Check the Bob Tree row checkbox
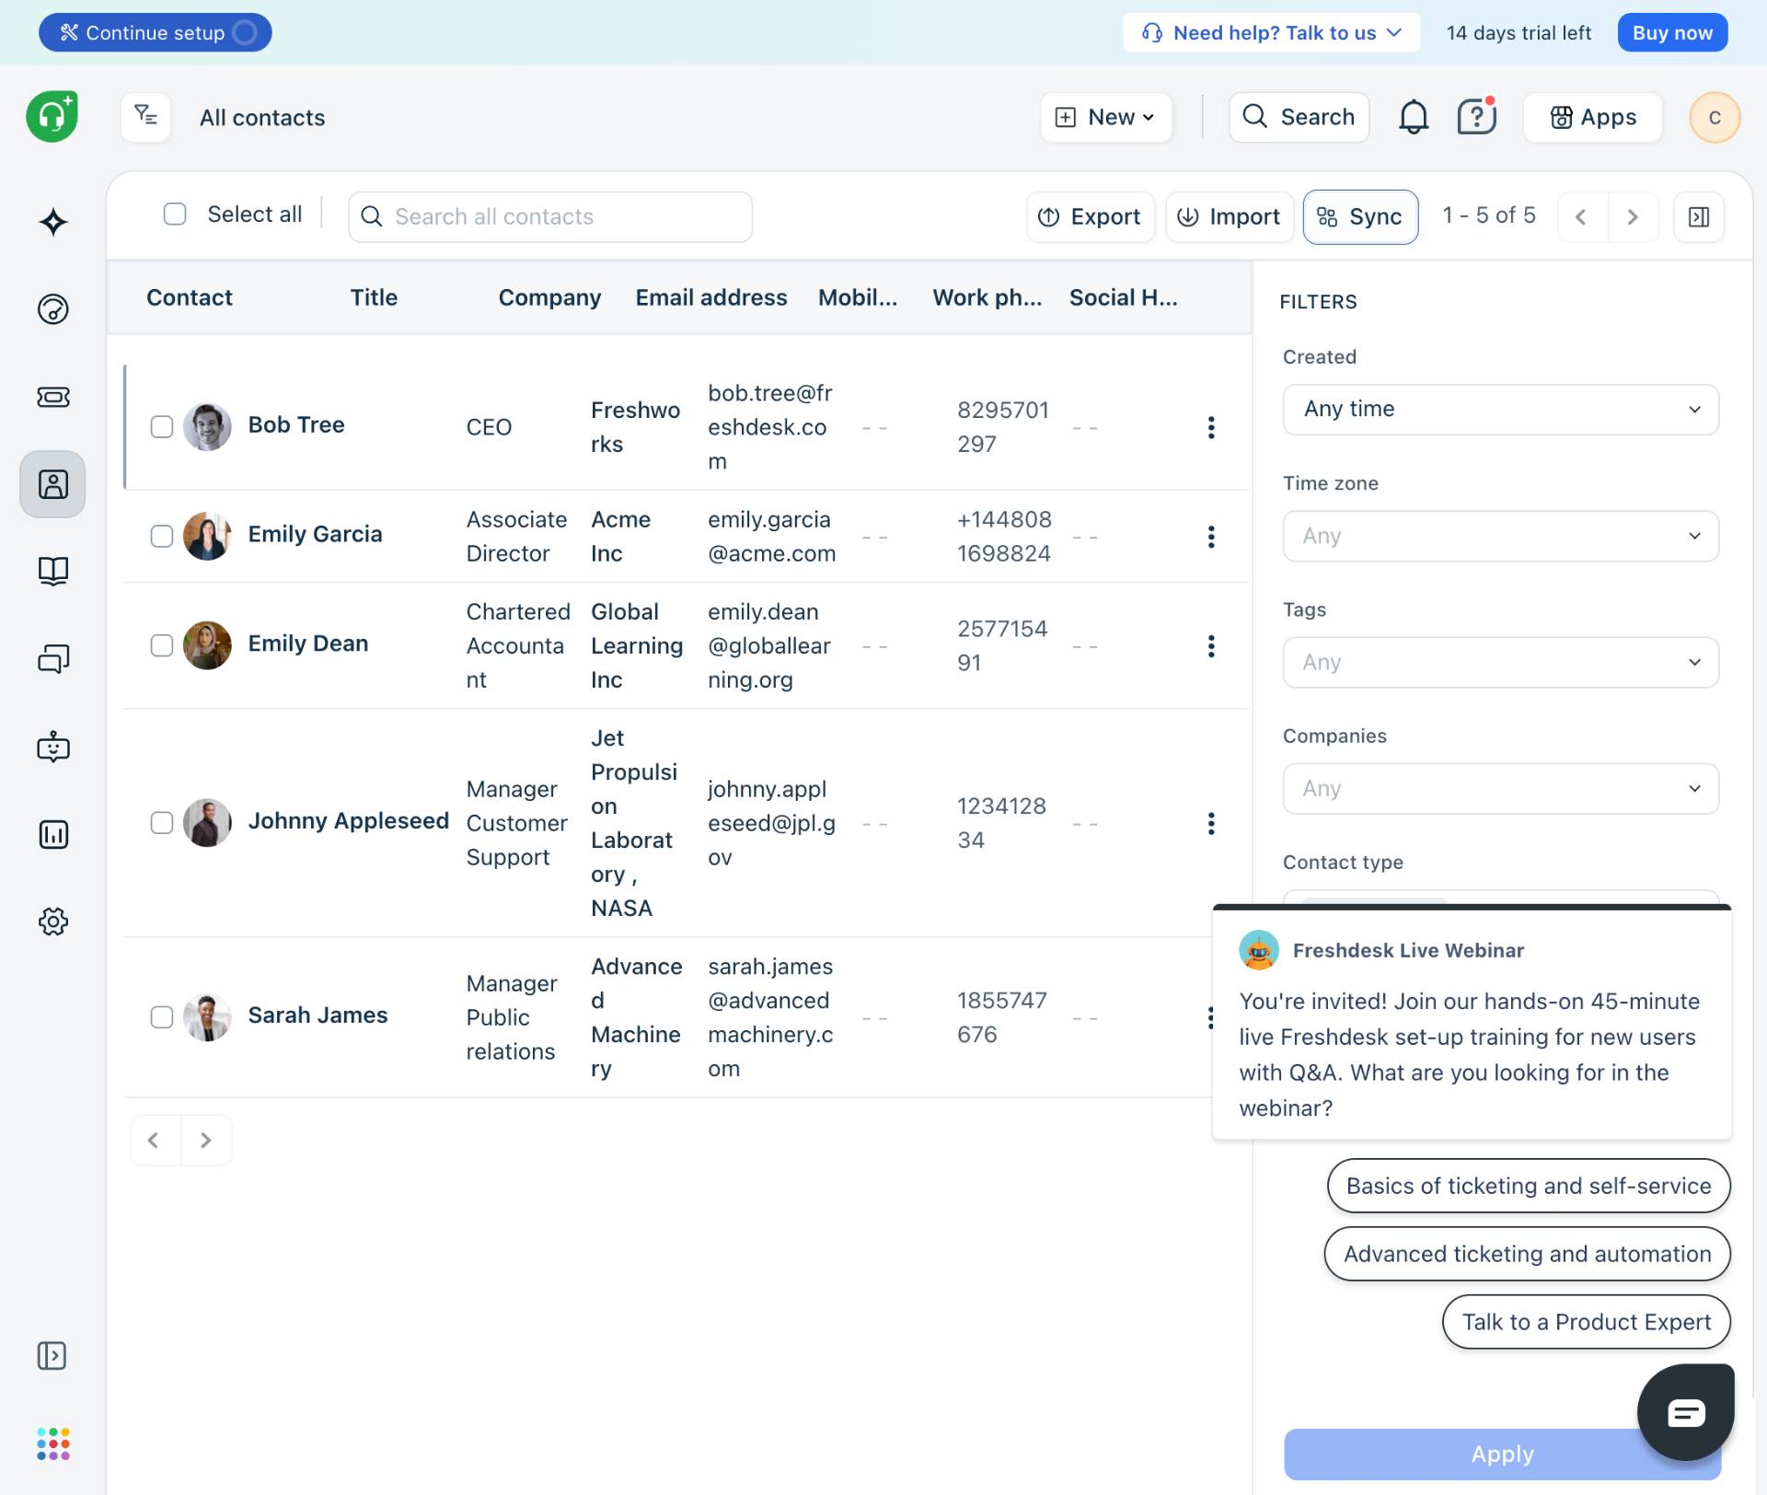Image resolution: width=1767 pixels, height=1495 pixels. 161,426
